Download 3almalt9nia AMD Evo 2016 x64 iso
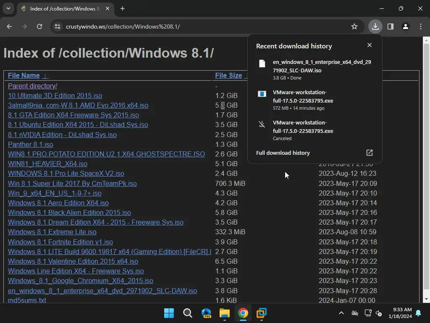Screen dimensions: 430x323 [x=78, y=105]
